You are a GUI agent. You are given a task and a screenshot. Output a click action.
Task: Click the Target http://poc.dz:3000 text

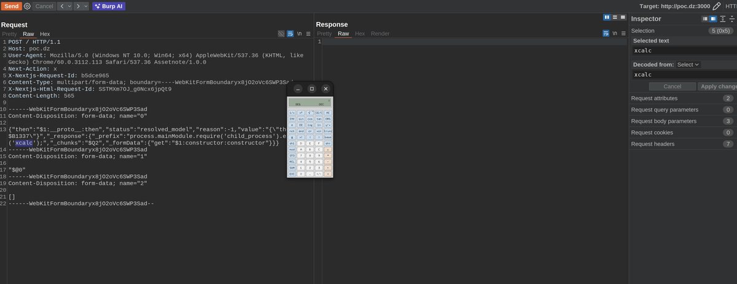(x=674, y=6)
